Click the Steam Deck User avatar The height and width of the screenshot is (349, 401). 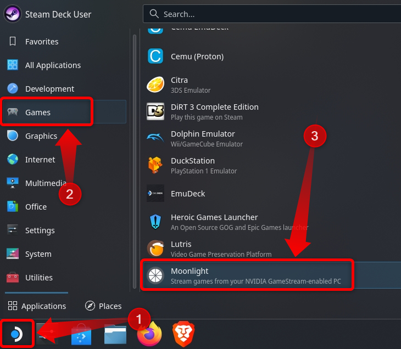click(x=13, y=14)
